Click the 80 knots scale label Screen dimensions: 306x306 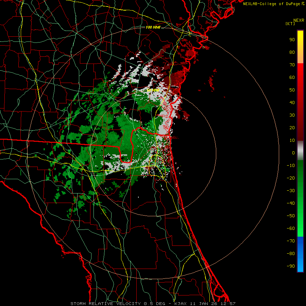[x=292, y=52]
